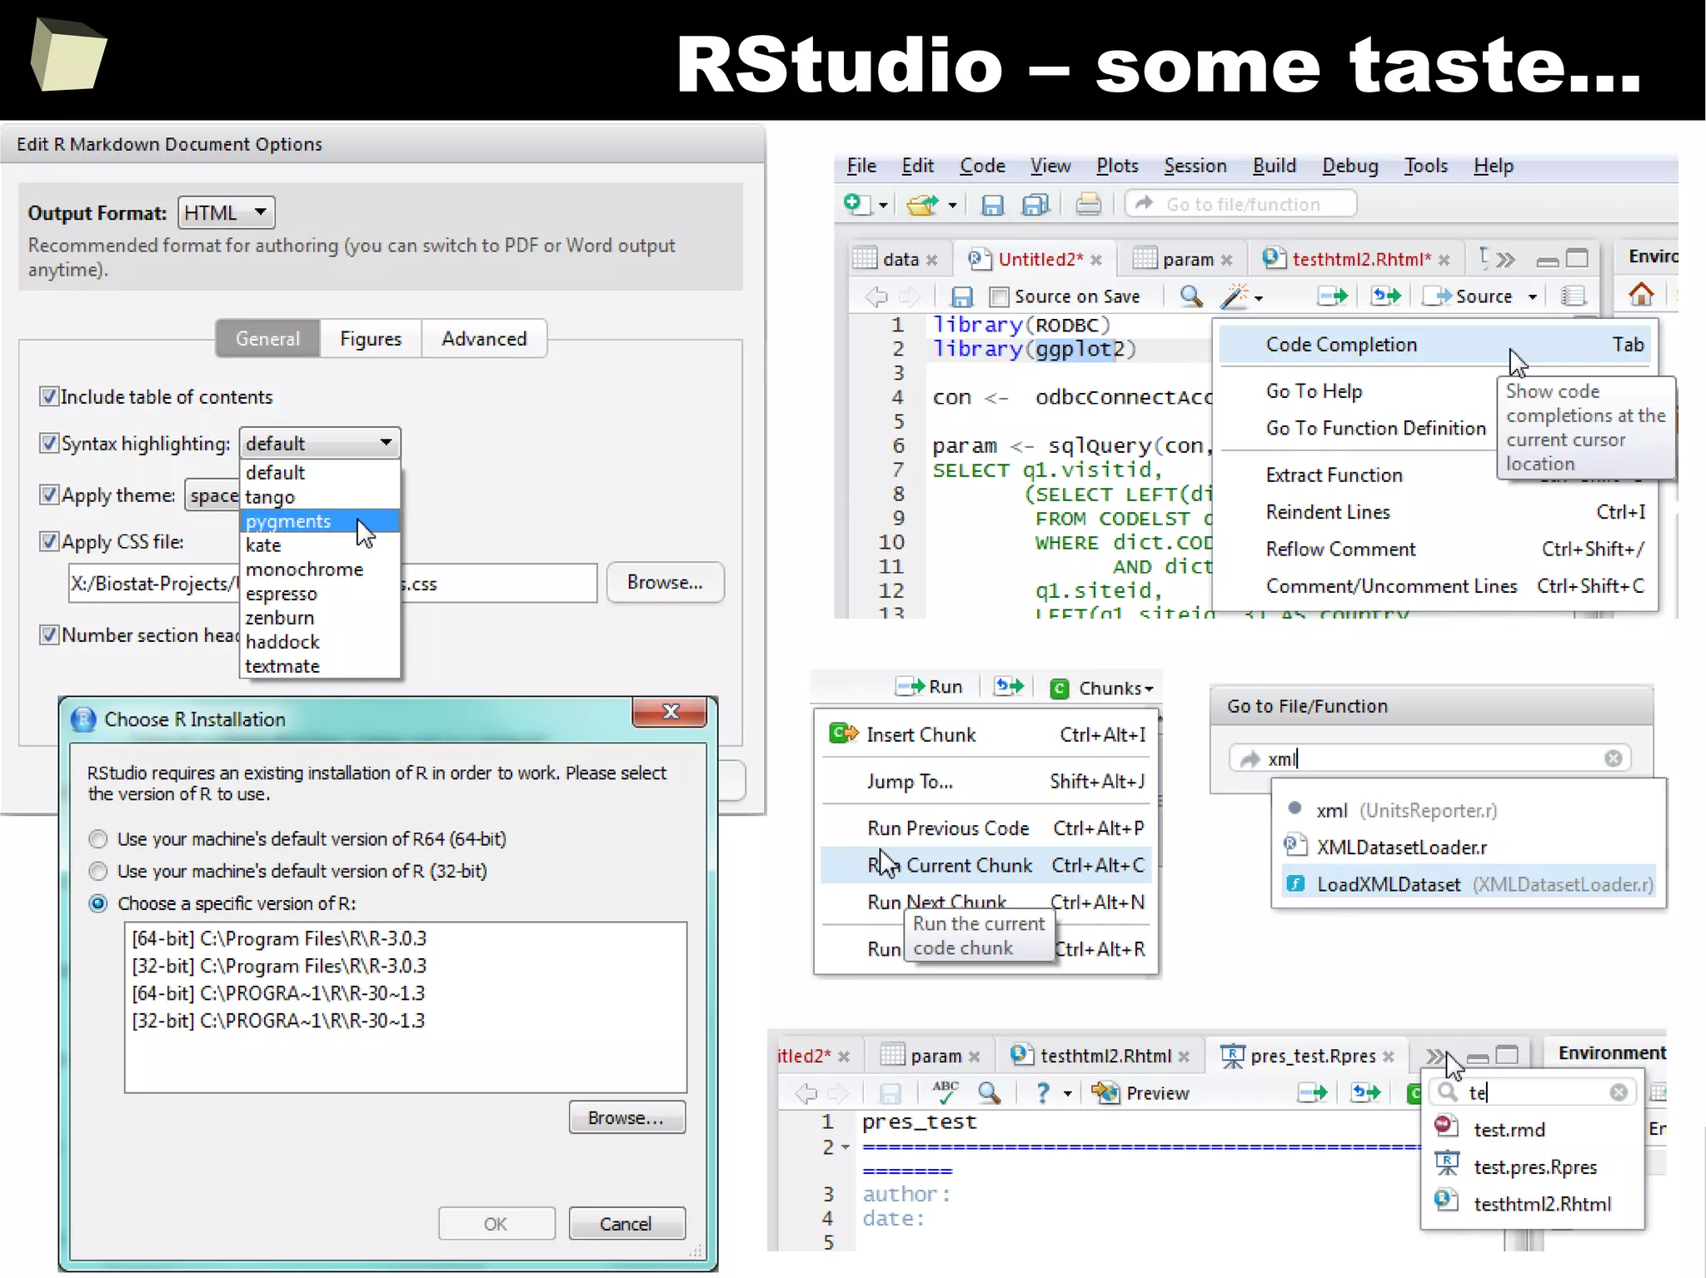This screenshot has width=1706, height=1278.
Task: Click the help question mark icon
Action: click(1042, 1092)
